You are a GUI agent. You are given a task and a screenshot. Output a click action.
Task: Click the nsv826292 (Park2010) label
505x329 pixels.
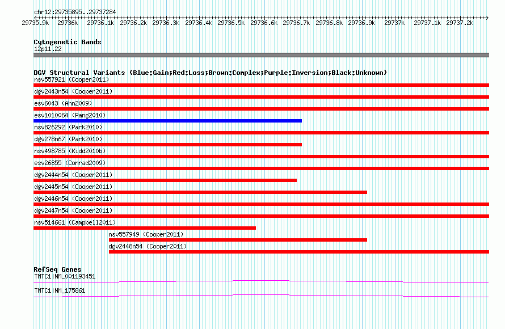click(x=68, y=127)
